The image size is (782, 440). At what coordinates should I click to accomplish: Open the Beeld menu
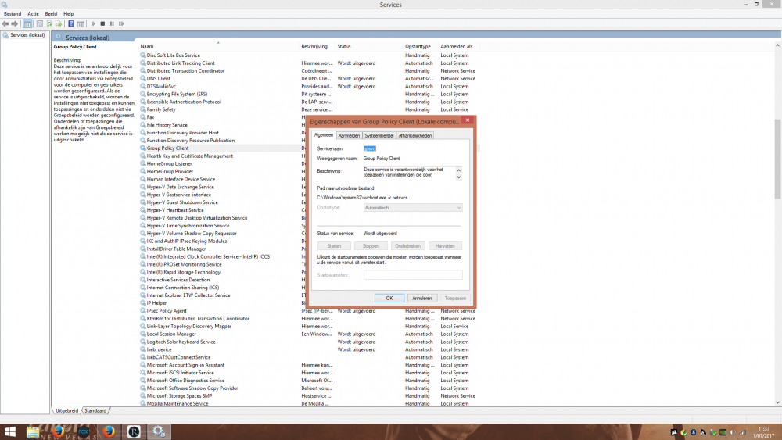51,14
